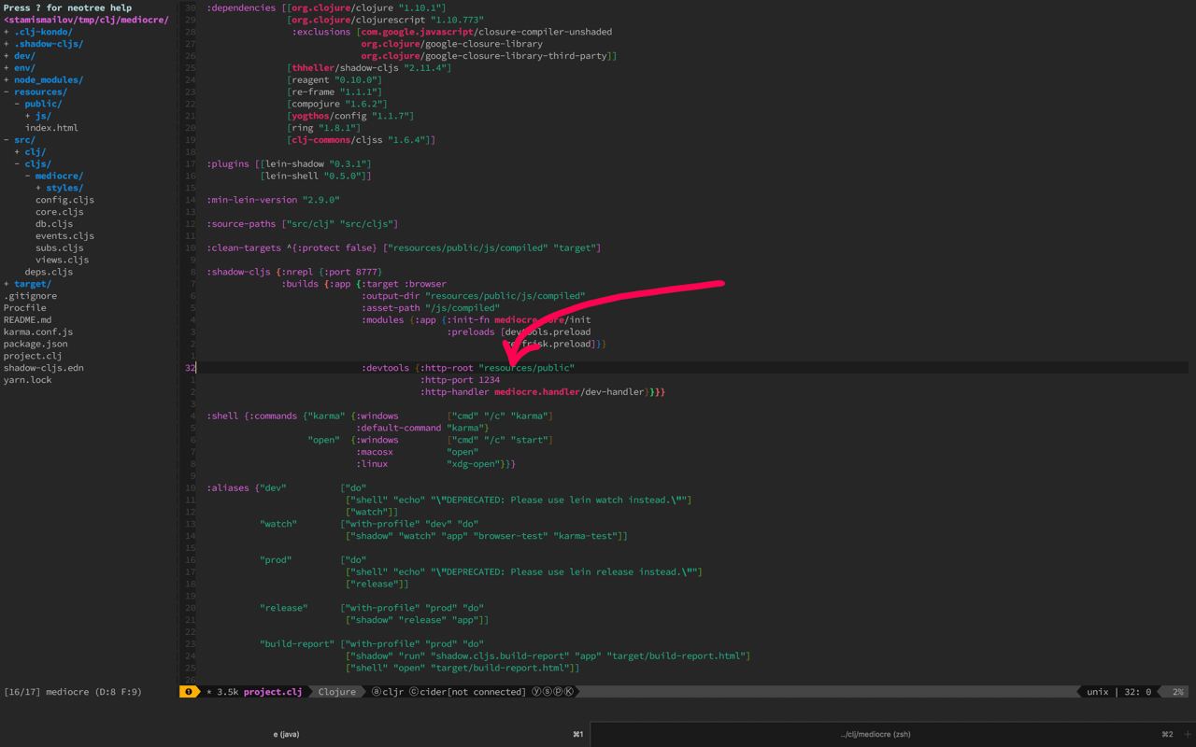Open .gitignore in the file tree

point(30,296)
